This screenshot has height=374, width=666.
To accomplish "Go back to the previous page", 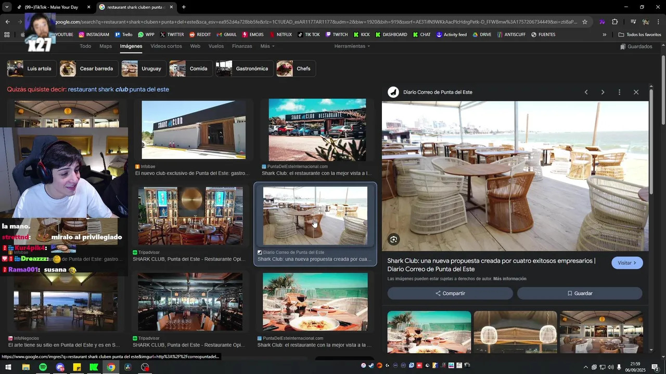I will [x=7, y=22].
